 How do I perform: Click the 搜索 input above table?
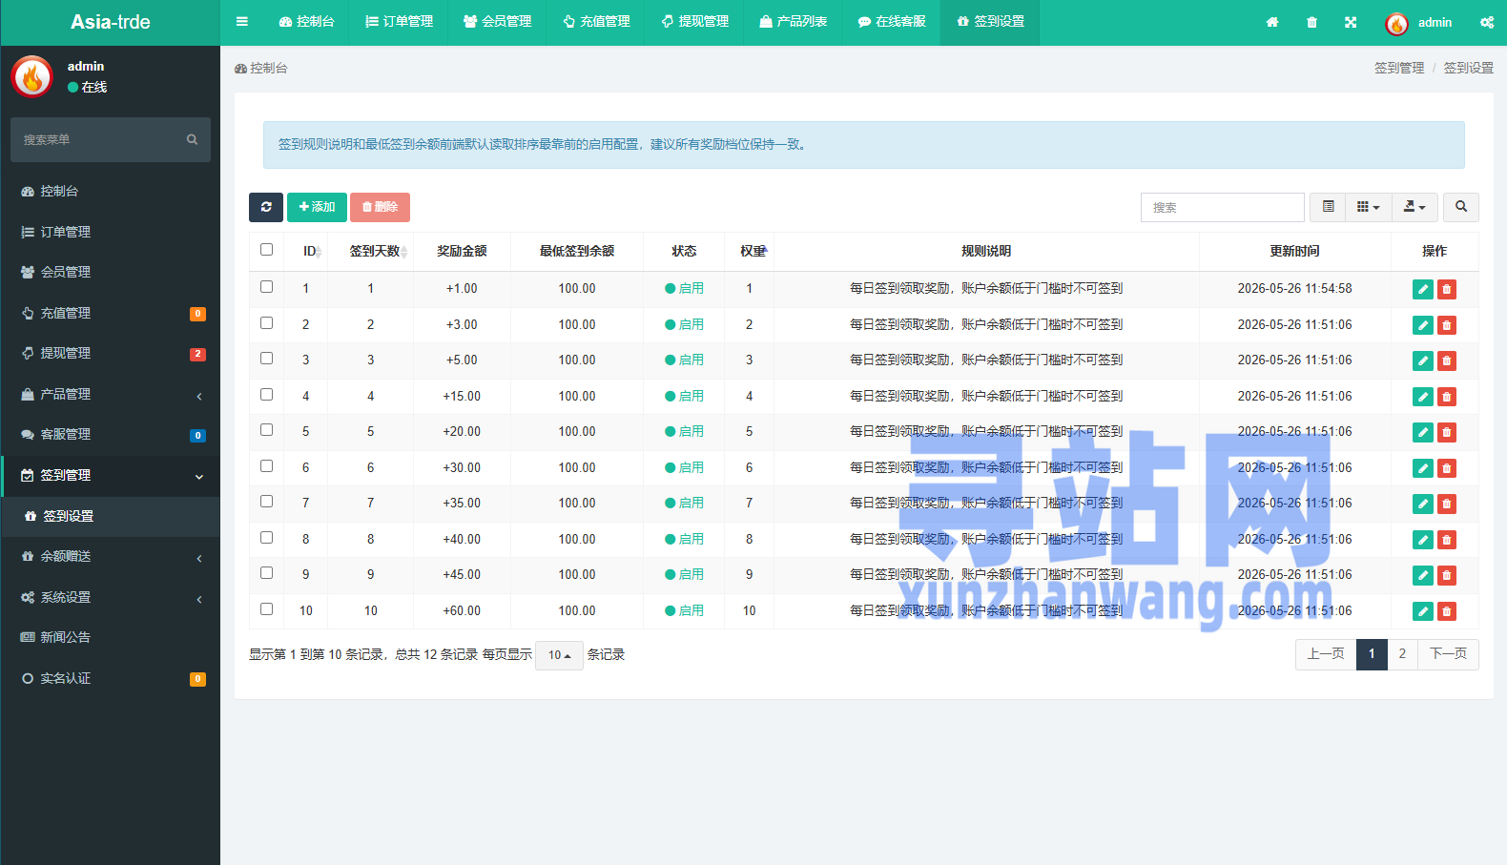point(1222,207)
